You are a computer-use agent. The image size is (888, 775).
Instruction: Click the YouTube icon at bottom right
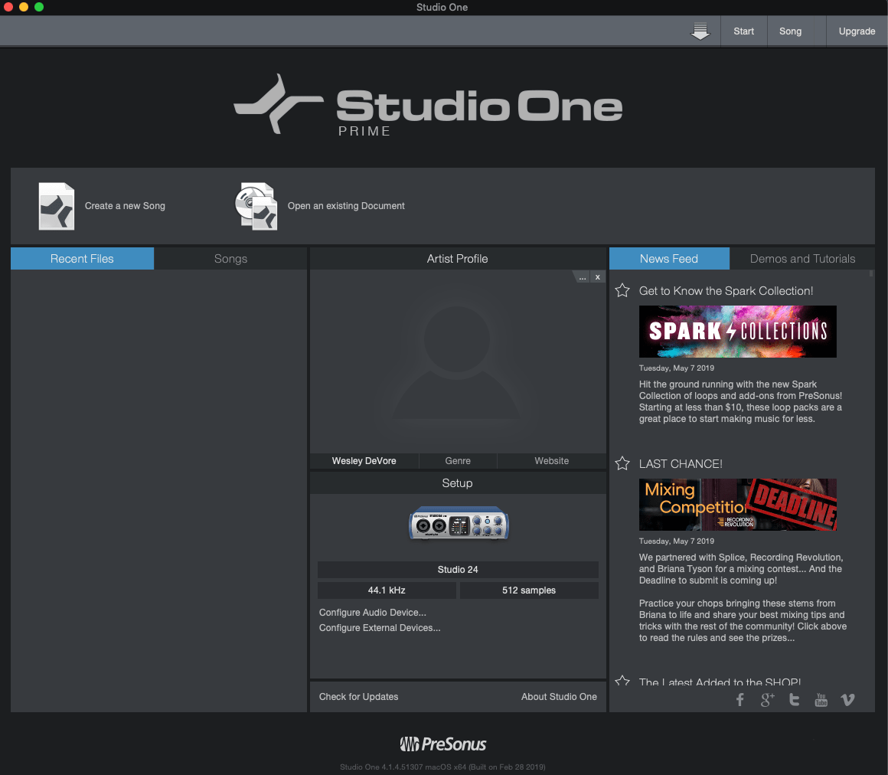821,699
